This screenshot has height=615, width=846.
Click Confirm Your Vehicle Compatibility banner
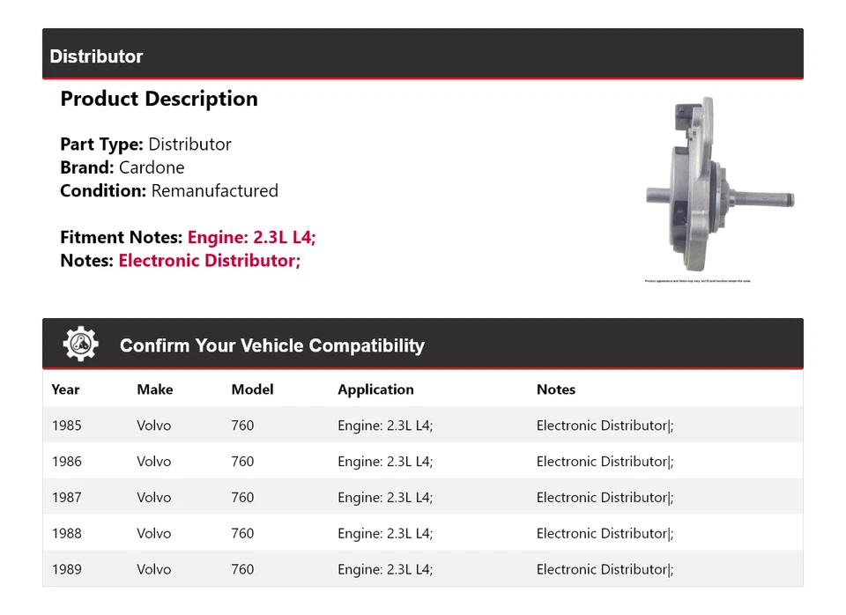tap(271, 345)
